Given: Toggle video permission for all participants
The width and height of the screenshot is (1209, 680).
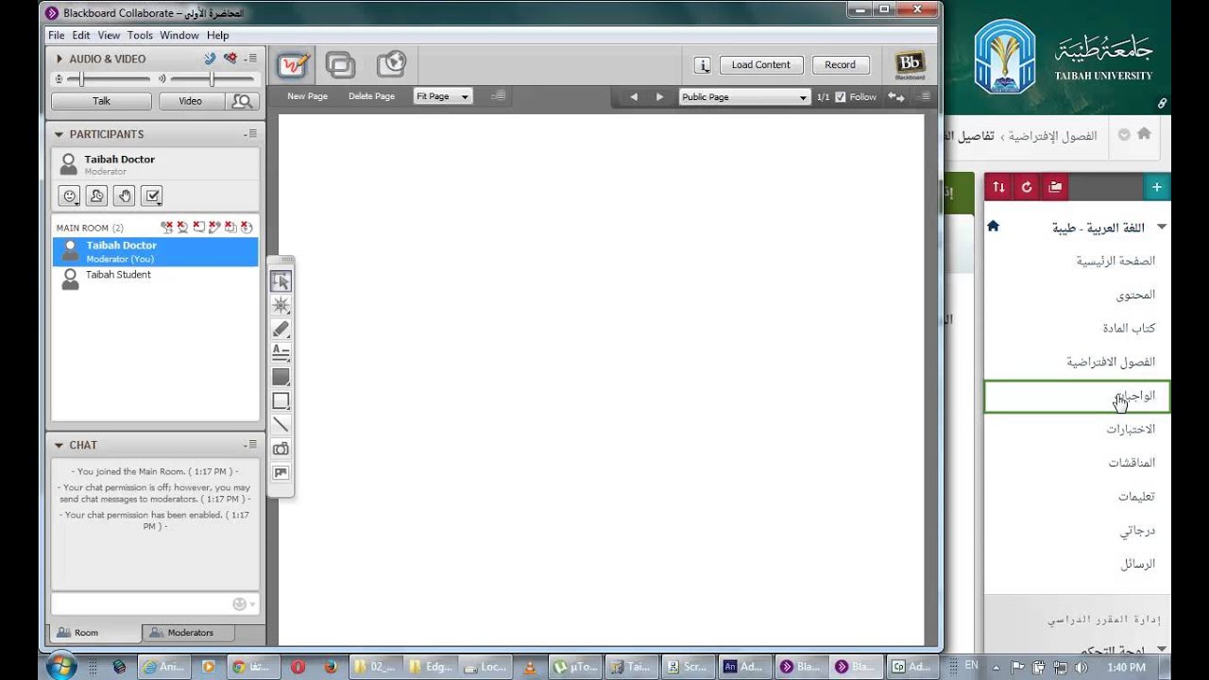Looking at the screenshot, I should click(182, 228).
